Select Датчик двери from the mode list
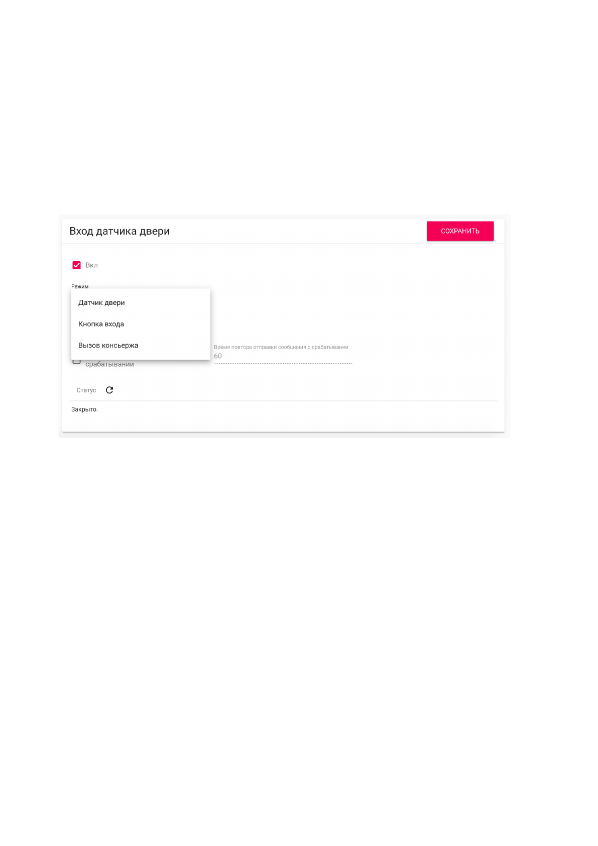 click(x=101, y=302)
